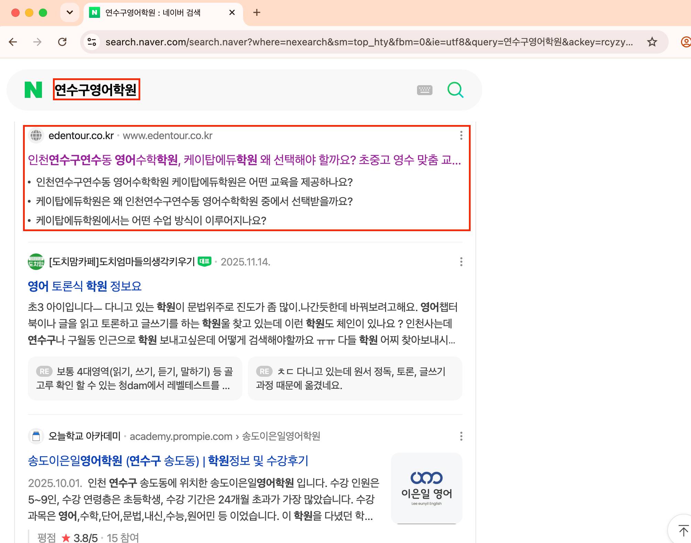Click the 이은일 영어 logo thumbnail

coord(426,488)
